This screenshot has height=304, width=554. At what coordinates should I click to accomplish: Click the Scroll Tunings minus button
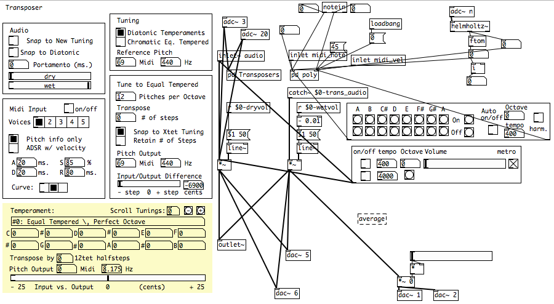coord(188,210)
